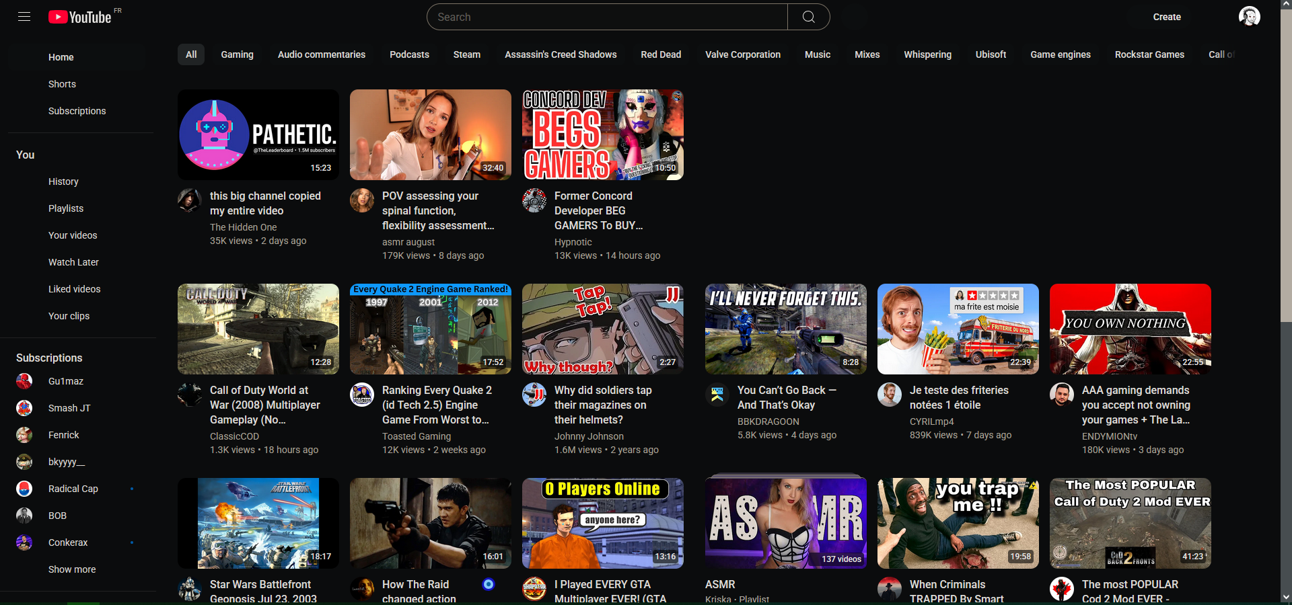The image size is (1292, 605).
Task: Click scrollbar down arrow at page bottom
Action: (x=1286, y=596)
